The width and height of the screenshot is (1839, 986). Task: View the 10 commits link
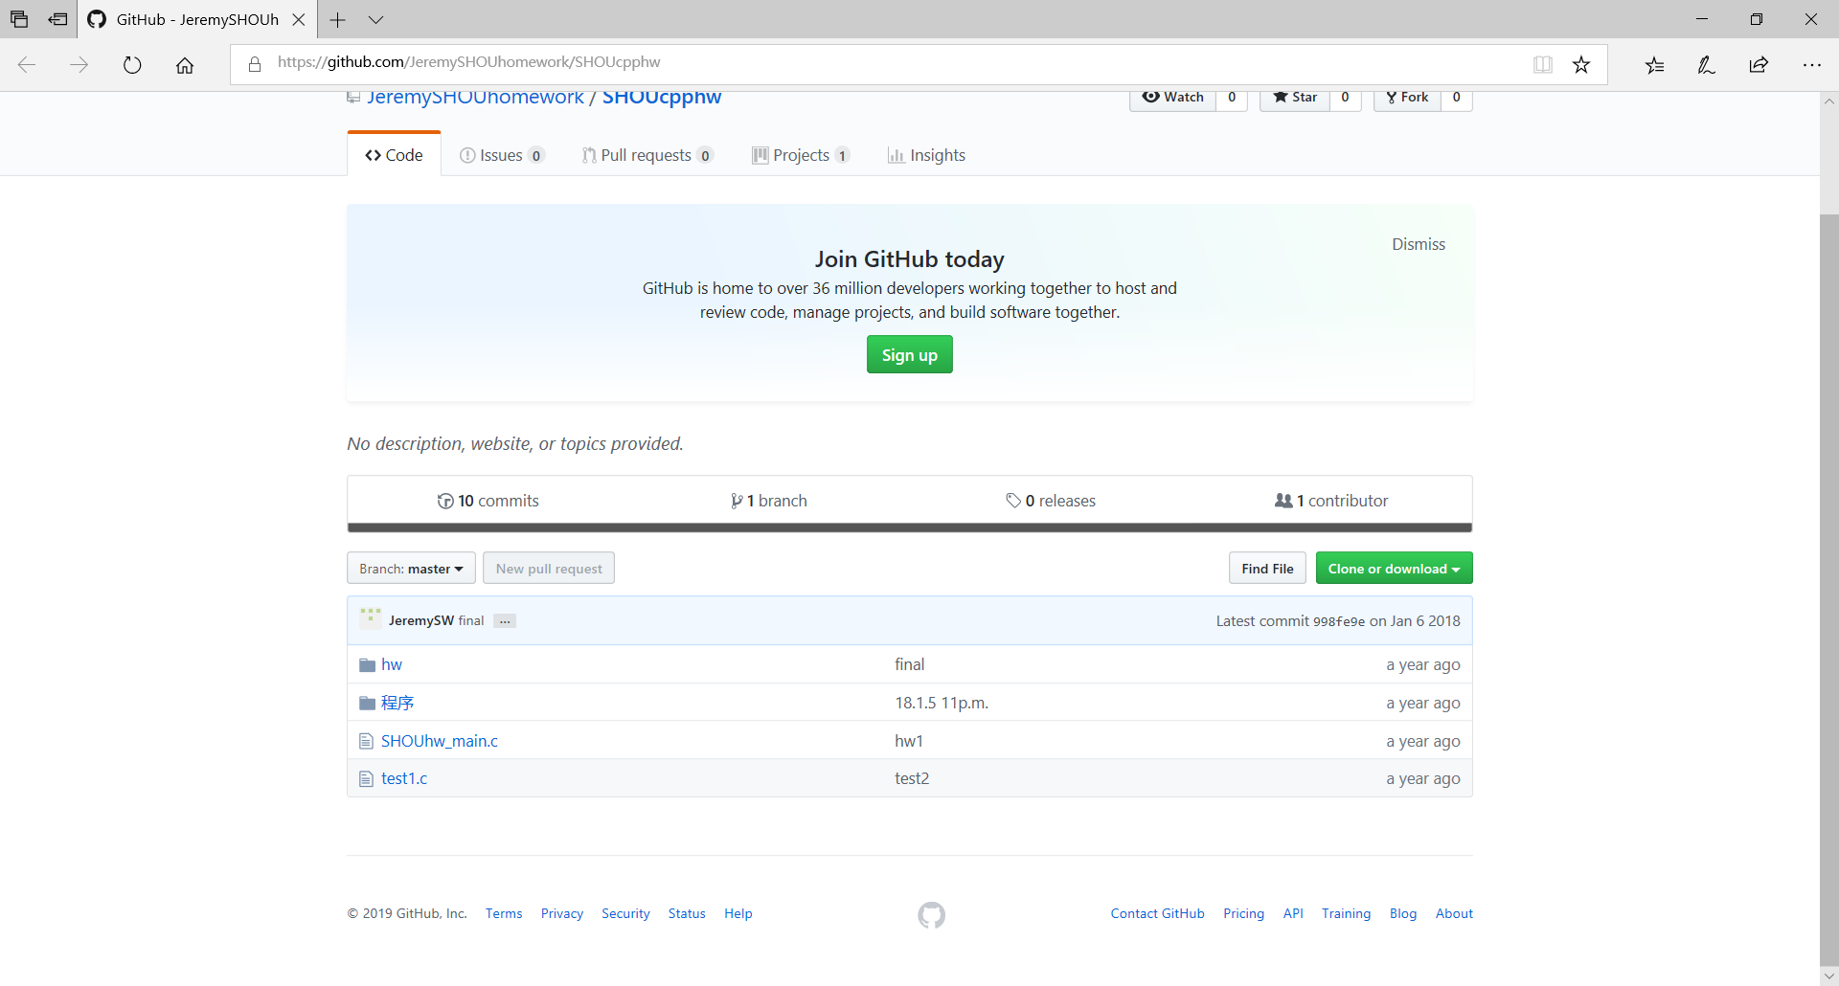pyautogui.click(x=488, y=501)
